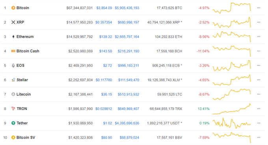Click the Ethereum diamond icon
Screen dimensions: 268x145
(13, 37)
